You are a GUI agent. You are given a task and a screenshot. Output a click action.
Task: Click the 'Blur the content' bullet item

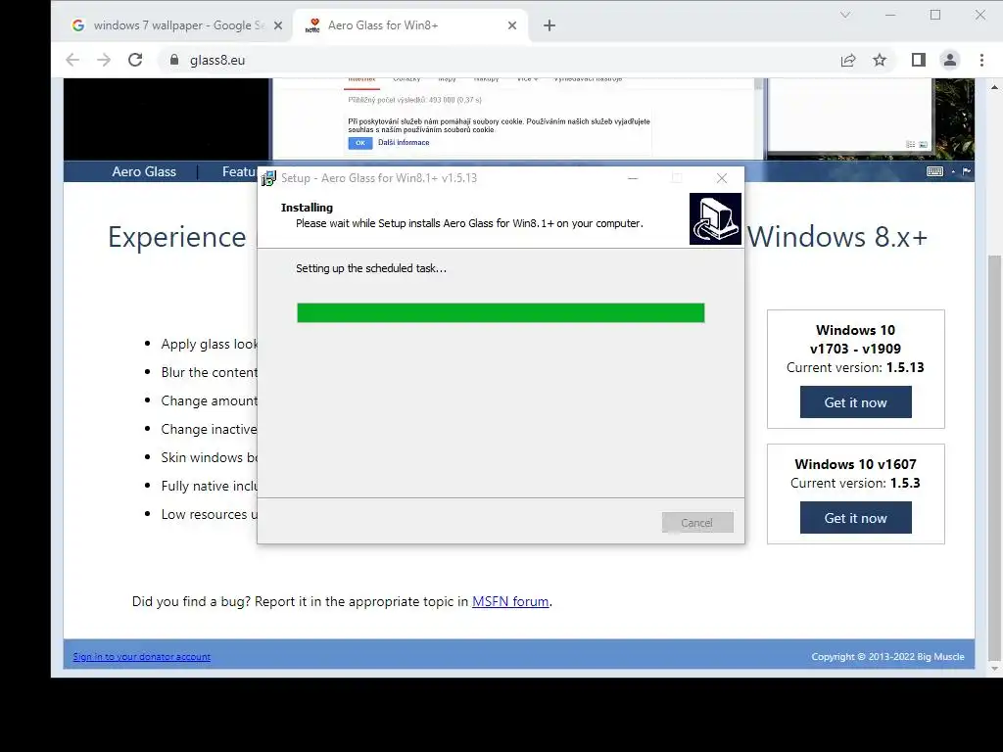point(210,373)
